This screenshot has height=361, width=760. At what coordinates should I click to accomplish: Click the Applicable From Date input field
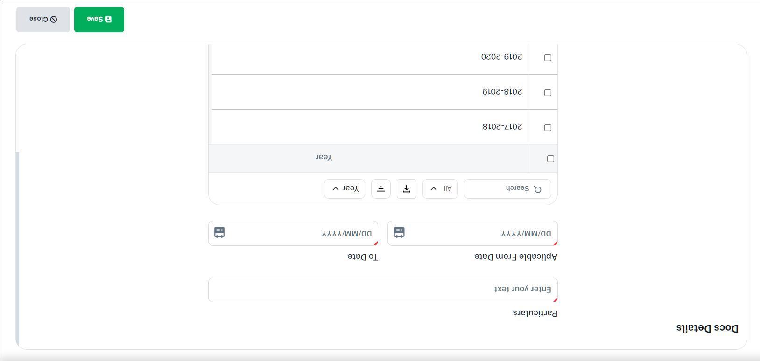click(x=472, y=233)
